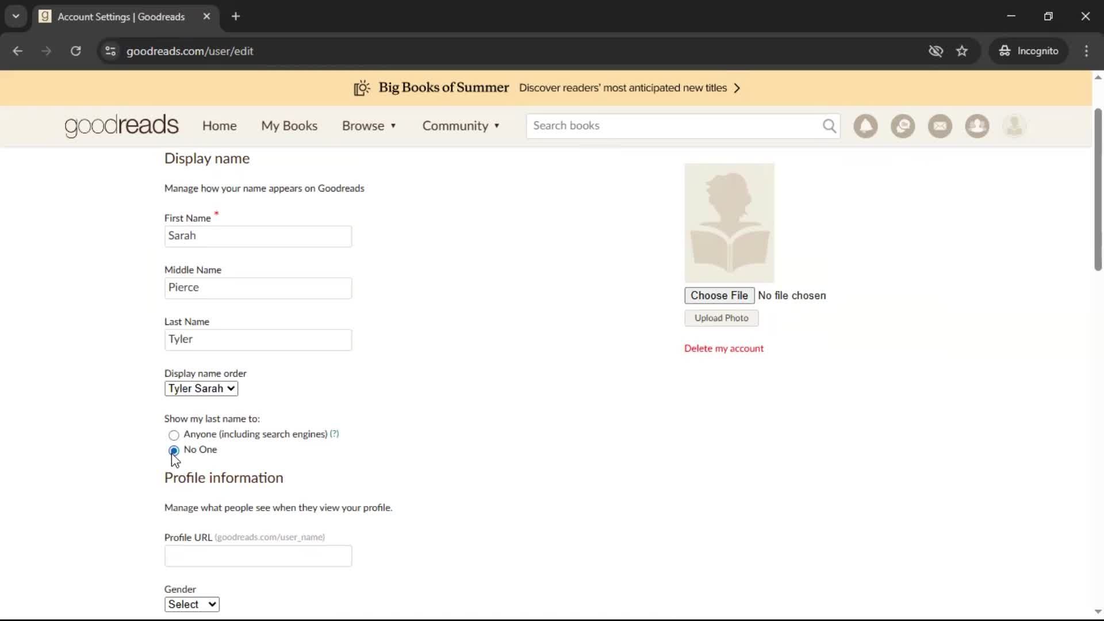
Task: Open the Gender select dropdown
Action: point(191,604)
